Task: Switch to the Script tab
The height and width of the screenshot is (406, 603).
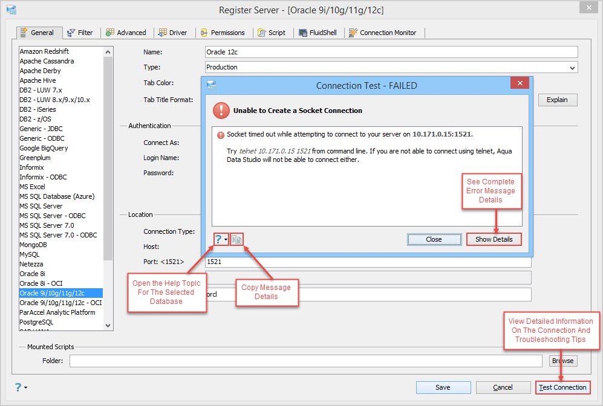Action: [x=272, y=33]
